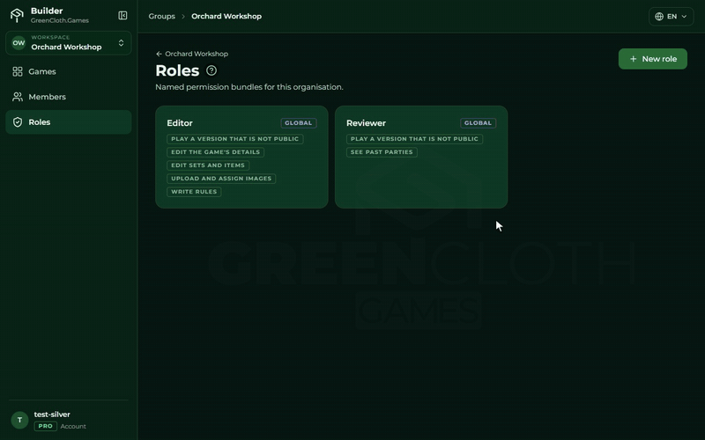Click Reviewer's Play a version not public tag
Viewport: 705px width, 440px height.
click(414, 139)
